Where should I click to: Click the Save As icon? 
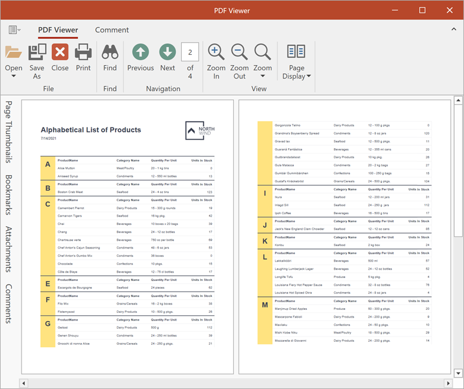pyautogui.click(x=37, y=52)
